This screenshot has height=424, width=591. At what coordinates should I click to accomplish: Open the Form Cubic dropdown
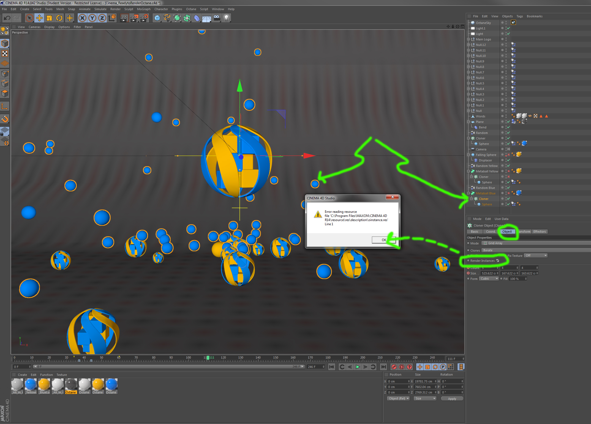(x=489, y=279)
